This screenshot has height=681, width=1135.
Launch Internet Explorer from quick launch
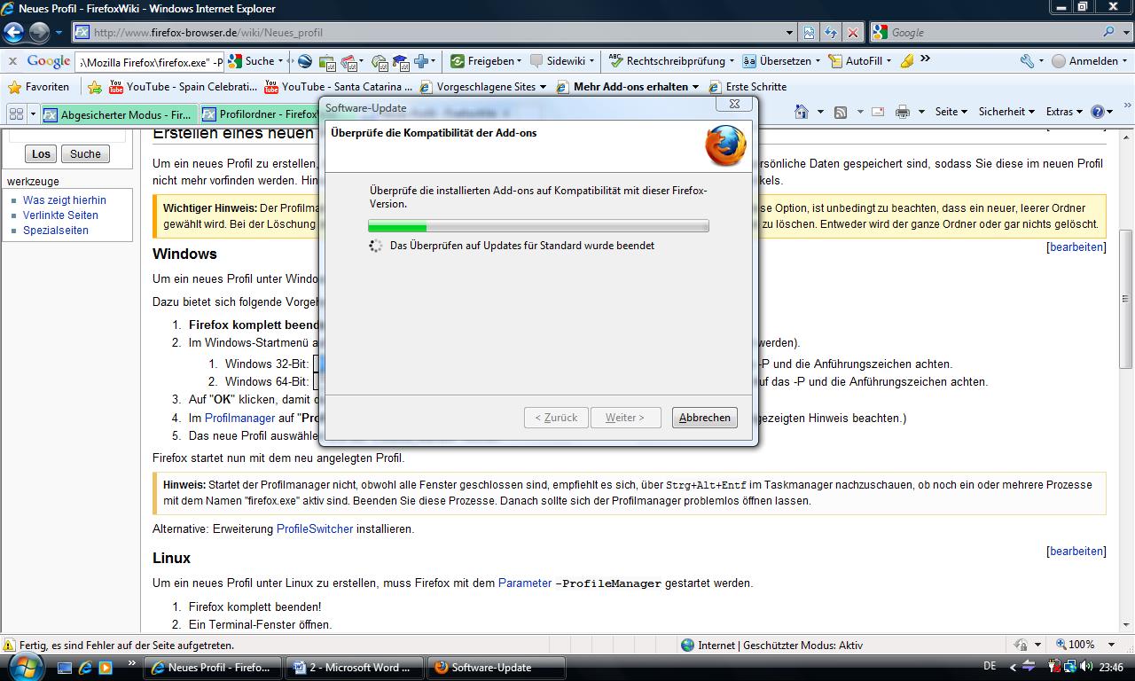85,668
